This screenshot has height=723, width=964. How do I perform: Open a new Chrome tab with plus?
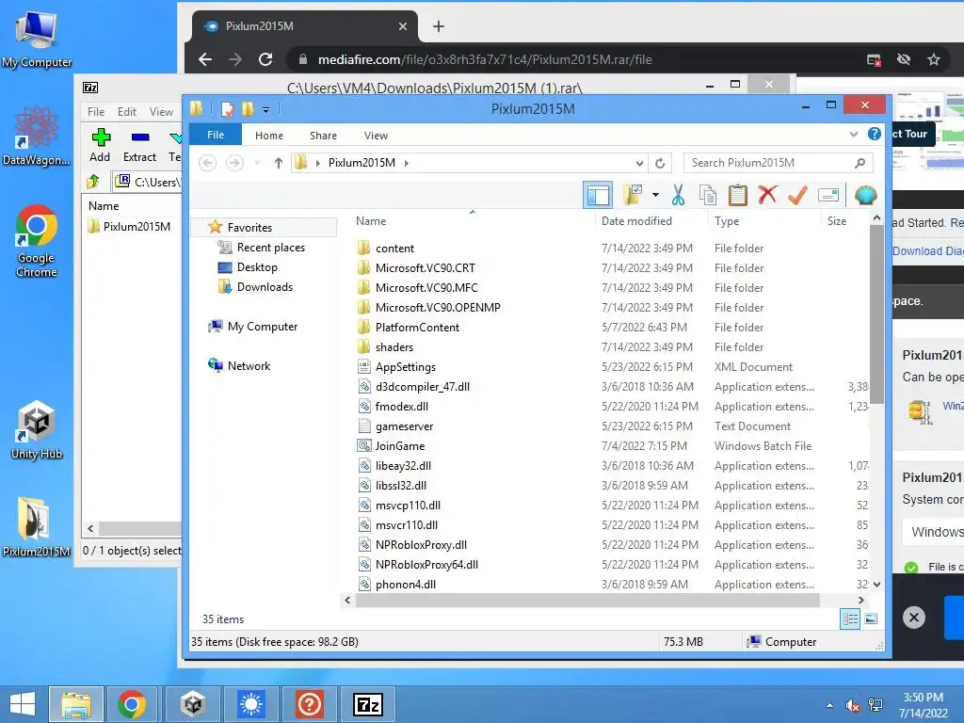pos(439,25)
